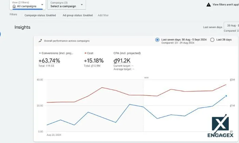Click the Conversions (incl. proj... metric label
239x143 pixels.
tap(57, 53)
